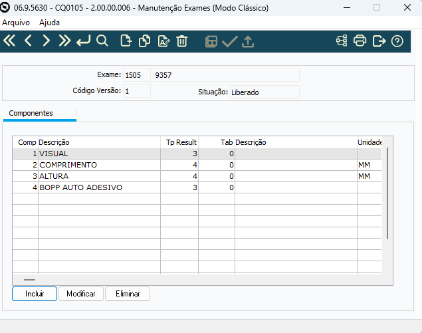Click the Código Versão field
This screenshot has width=422, height=333.
point(137,91)
